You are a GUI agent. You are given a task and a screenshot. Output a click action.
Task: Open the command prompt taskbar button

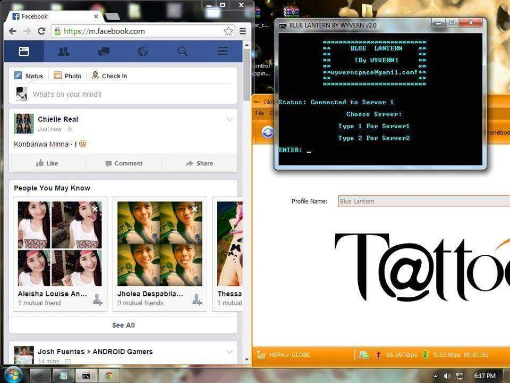(x=86, y=376)
